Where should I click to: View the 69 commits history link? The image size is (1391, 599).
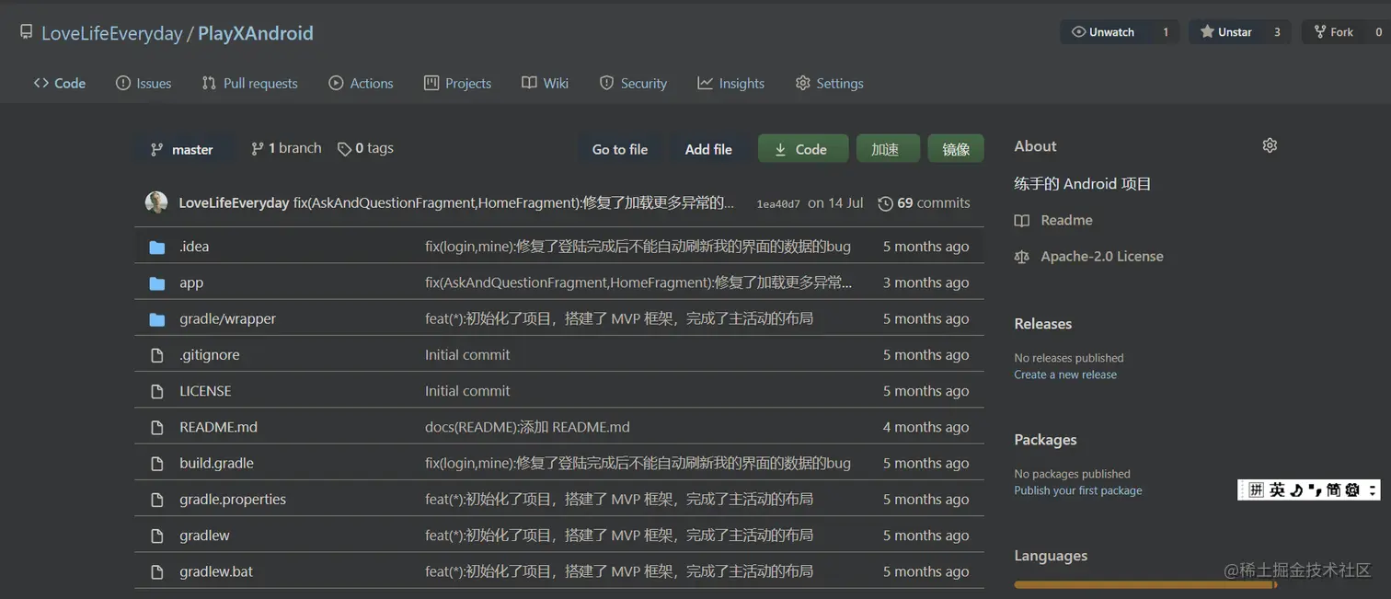click(x=925, y=203)
